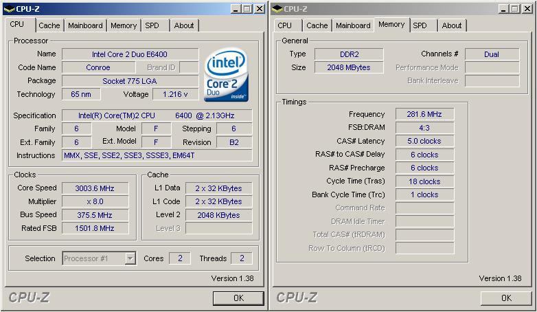Open Cache tab in right window
The height and width of the screenshot is (312, 537).
pos(317,25)
